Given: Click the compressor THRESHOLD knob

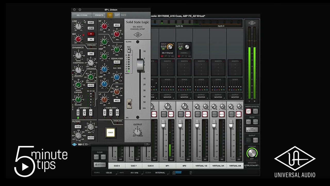Looking at the screenshot, I should [90, 63].
